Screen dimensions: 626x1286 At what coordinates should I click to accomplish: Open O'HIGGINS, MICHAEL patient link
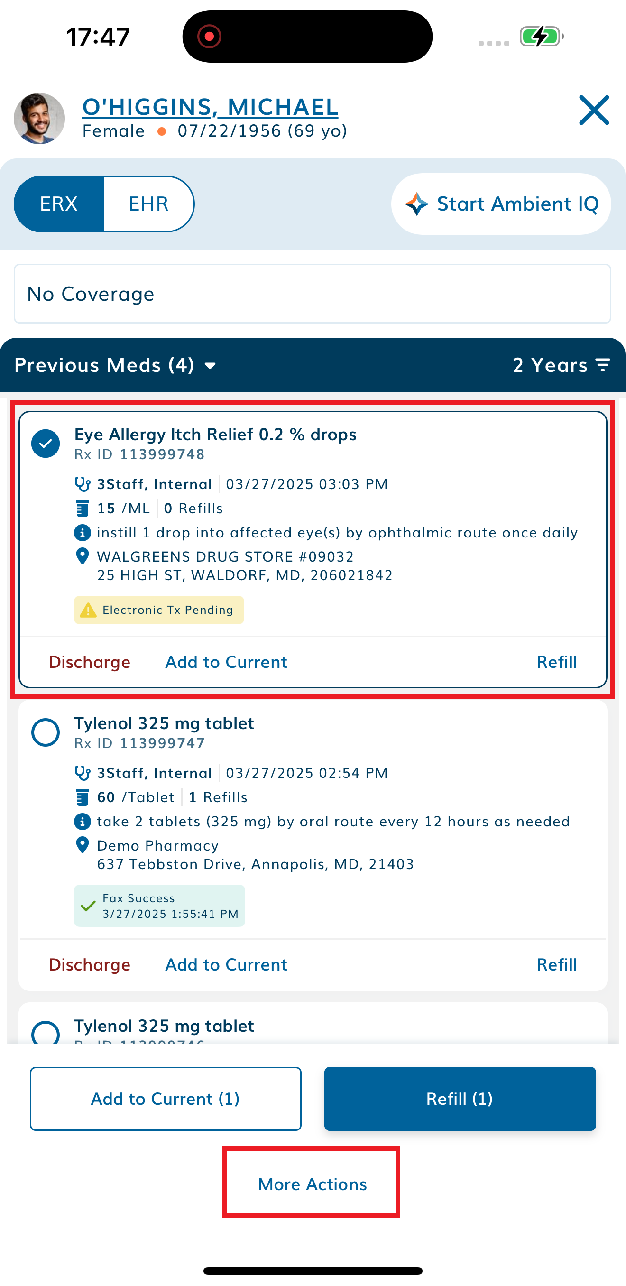[210, 106]
